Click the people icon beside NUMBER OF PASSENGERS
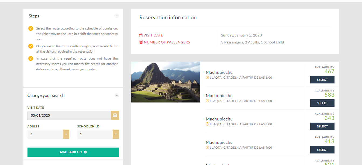Screen dimensions: 362x165 point(141,42)
